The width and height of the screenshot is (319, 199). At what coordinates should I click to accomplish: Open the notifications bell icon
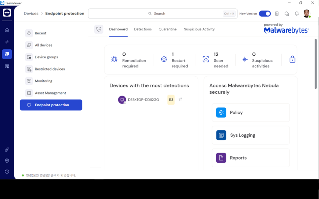point(297,13)
